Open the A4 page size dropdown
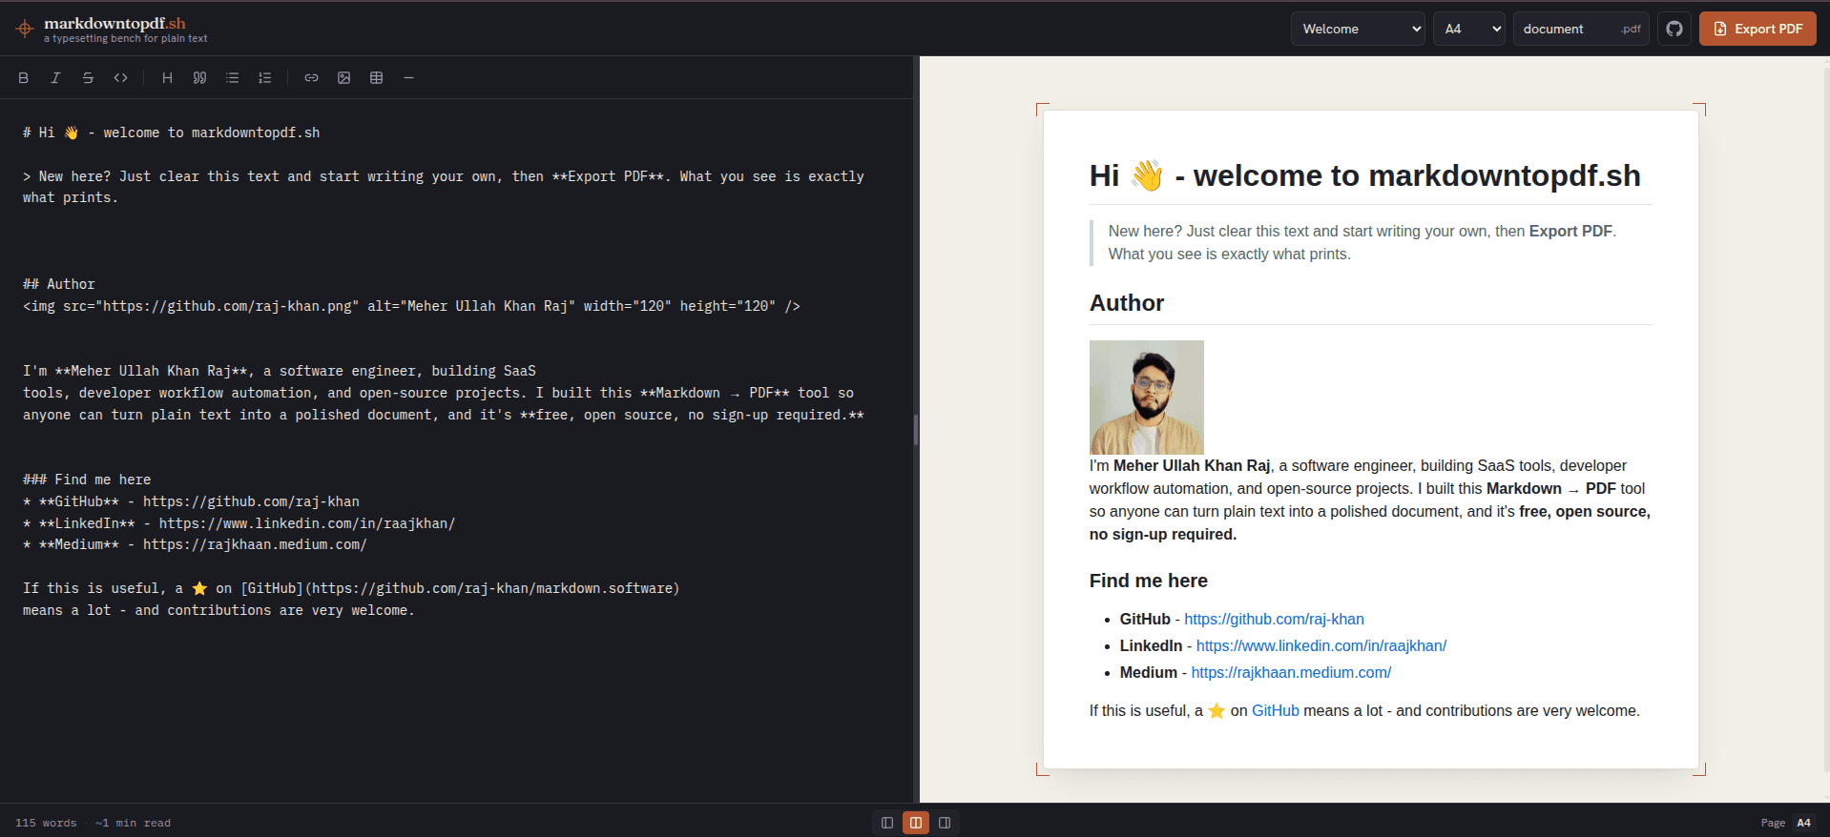 coord(1469,29)
